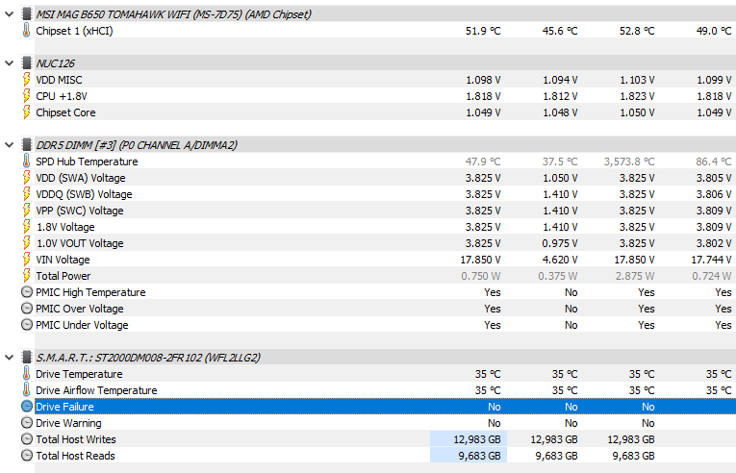This screenshot has height=473, width=736.
Task: Select the VDDQ (SWB) Voltage label
Action: [x=84, y=194]
